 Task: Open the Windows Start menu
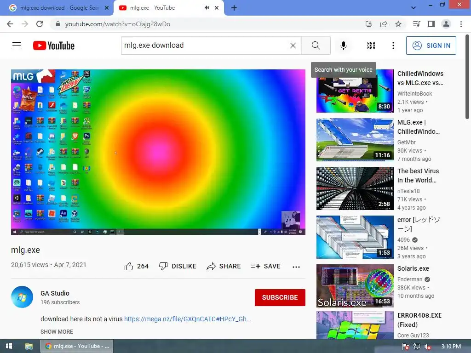(x=9, y=346)
